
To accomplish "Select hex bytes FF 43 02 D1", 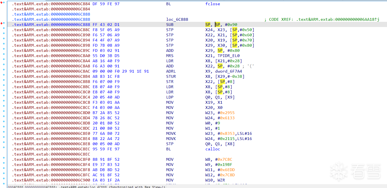I will pos(106,25).
